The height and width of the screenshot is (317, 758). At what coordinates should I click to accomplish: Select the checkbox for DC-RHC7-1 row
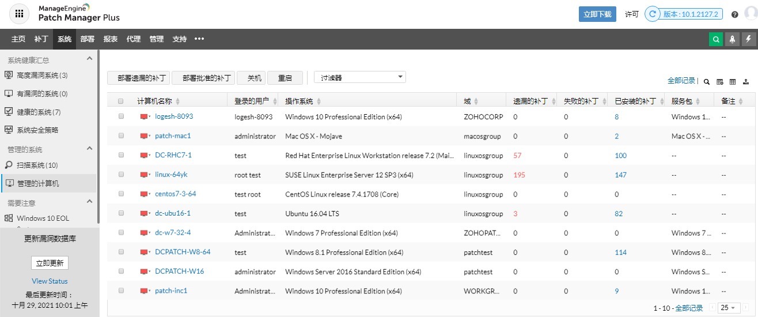tap(121, 155)
